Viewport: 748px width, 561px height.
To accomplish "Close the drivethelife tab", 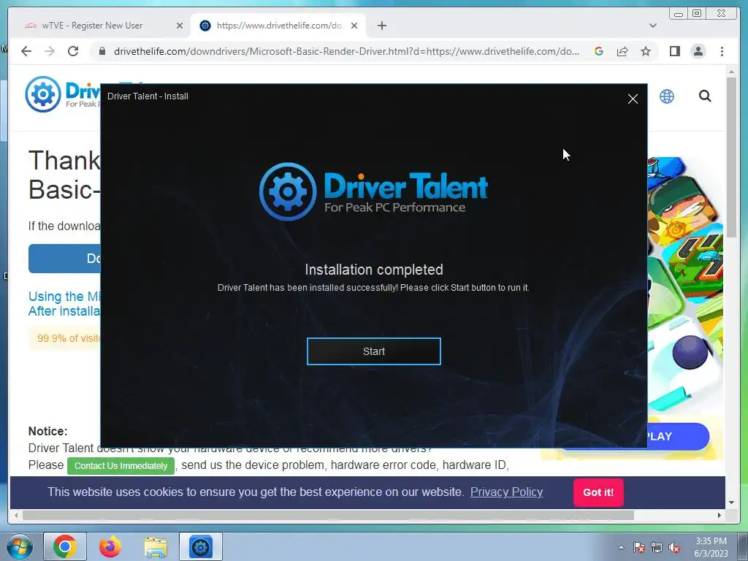I will click(x=354, y=26).
